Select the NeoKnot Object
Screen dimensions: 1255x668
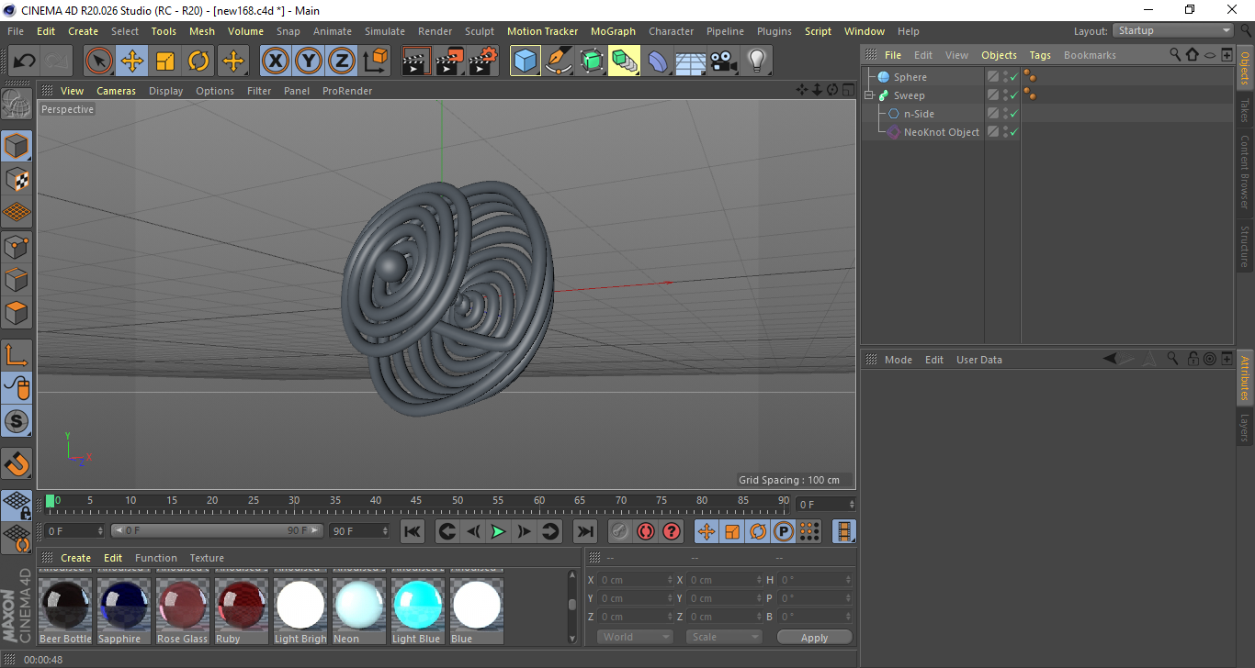(x=942, y=132)
